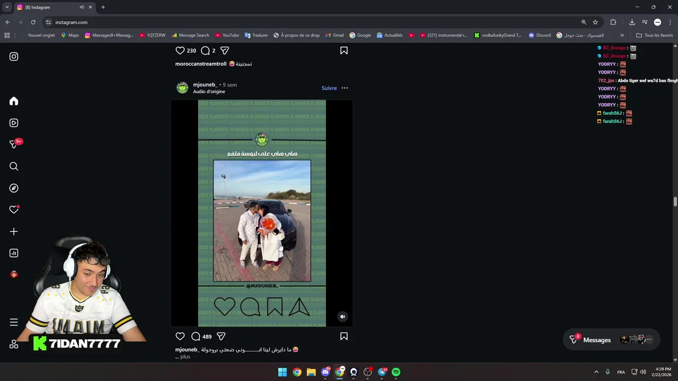Open the browser zoom magnifier icon
This screenshot has height=381, width=678.
(x=584, y=22)
